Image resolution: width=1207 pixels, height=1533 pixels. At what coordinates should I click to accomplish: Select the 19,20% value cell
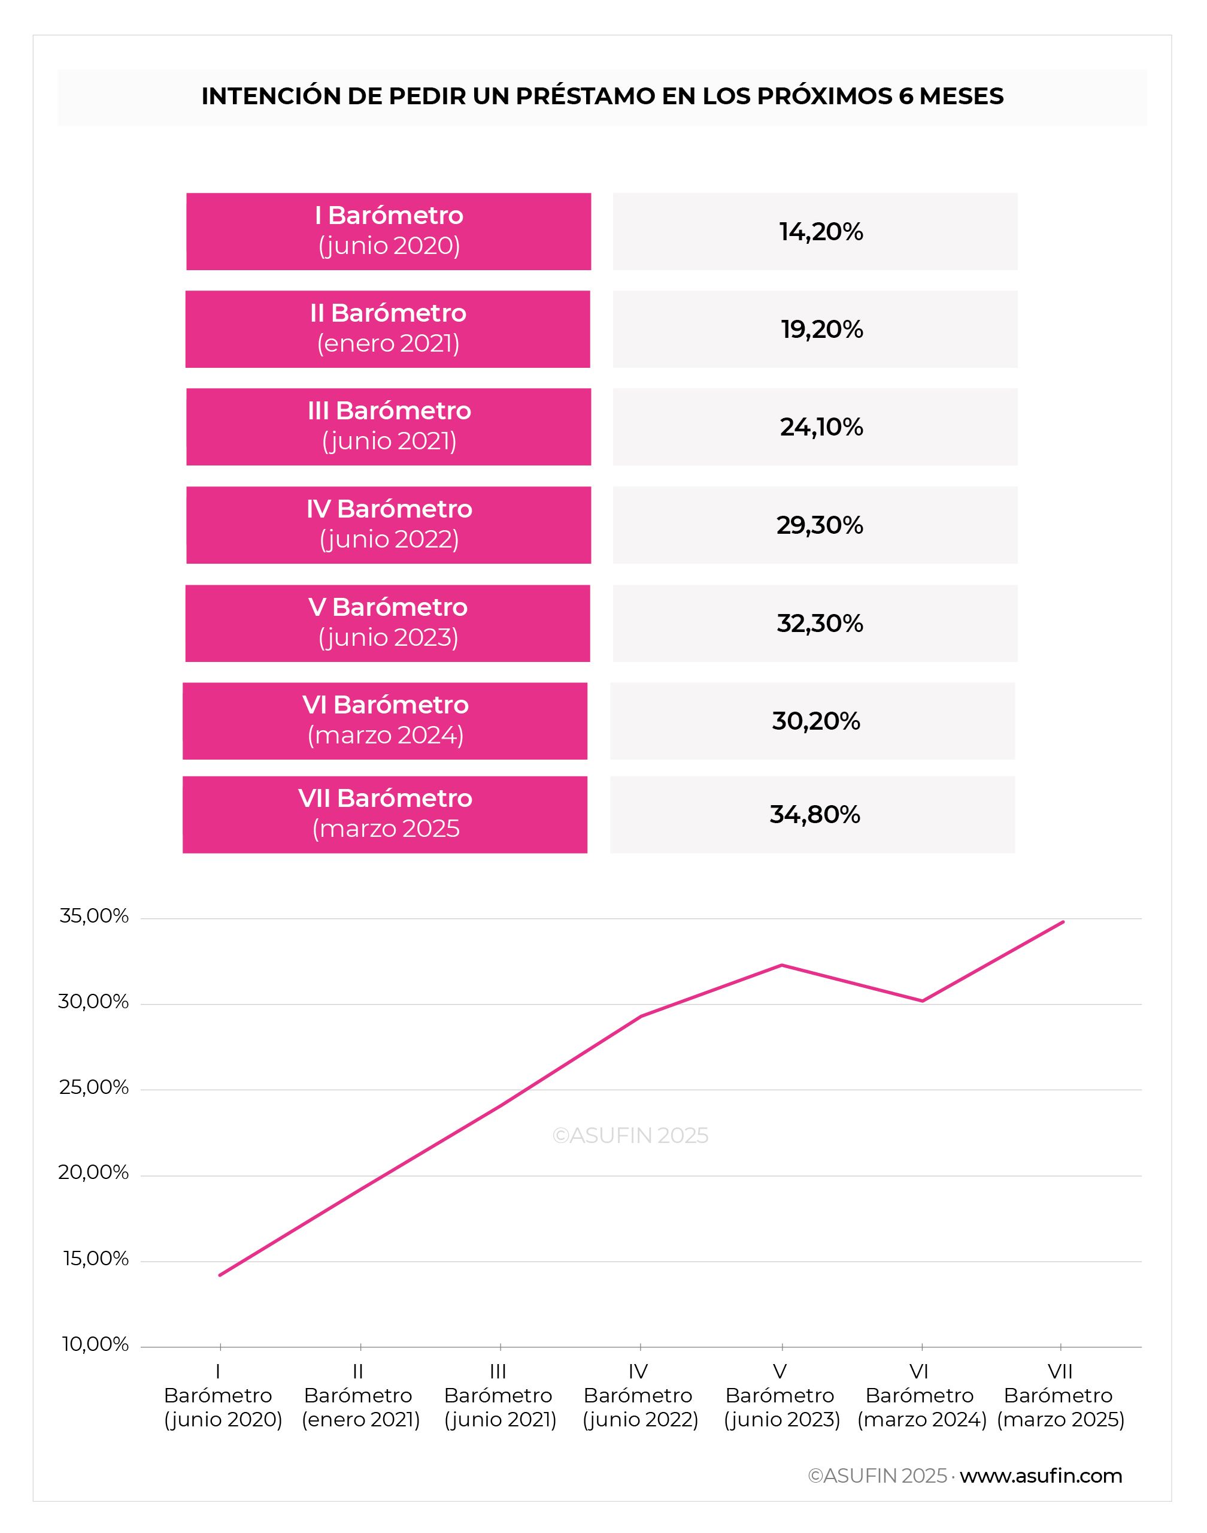(815, 329)
